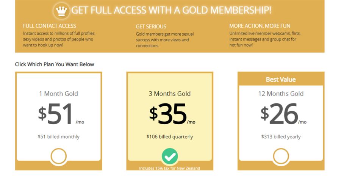Select the 12 Months Gold radio circle
Screen dimensions: 341x180
point(281,156)
